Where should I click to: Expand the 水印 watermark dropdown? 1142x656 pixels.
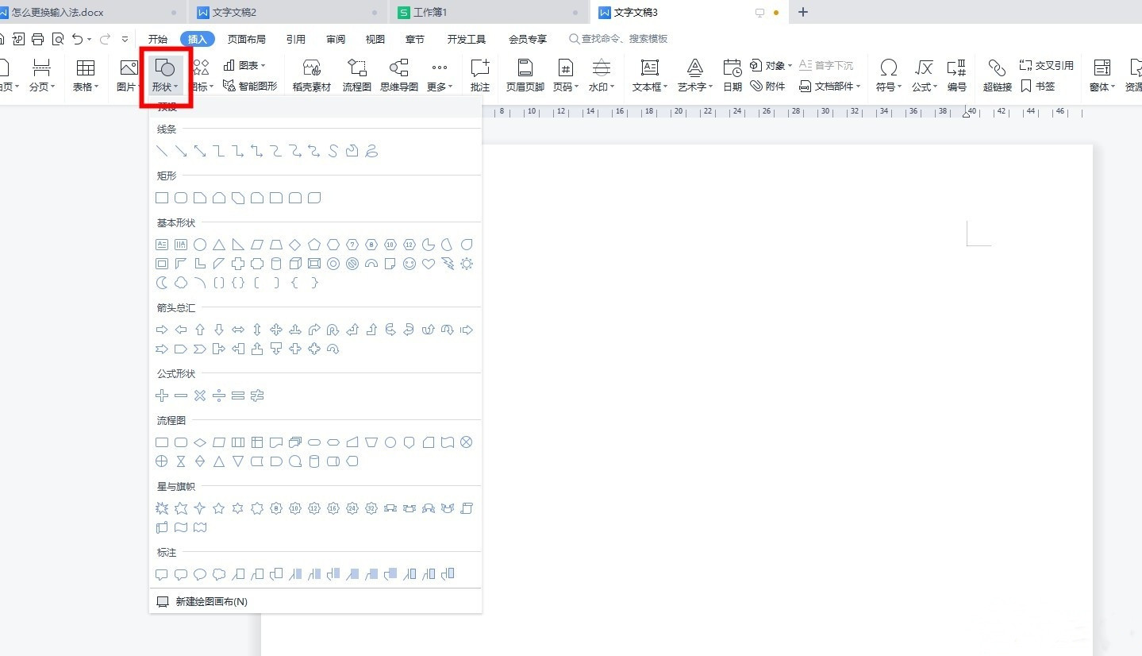tap(603, 75)
